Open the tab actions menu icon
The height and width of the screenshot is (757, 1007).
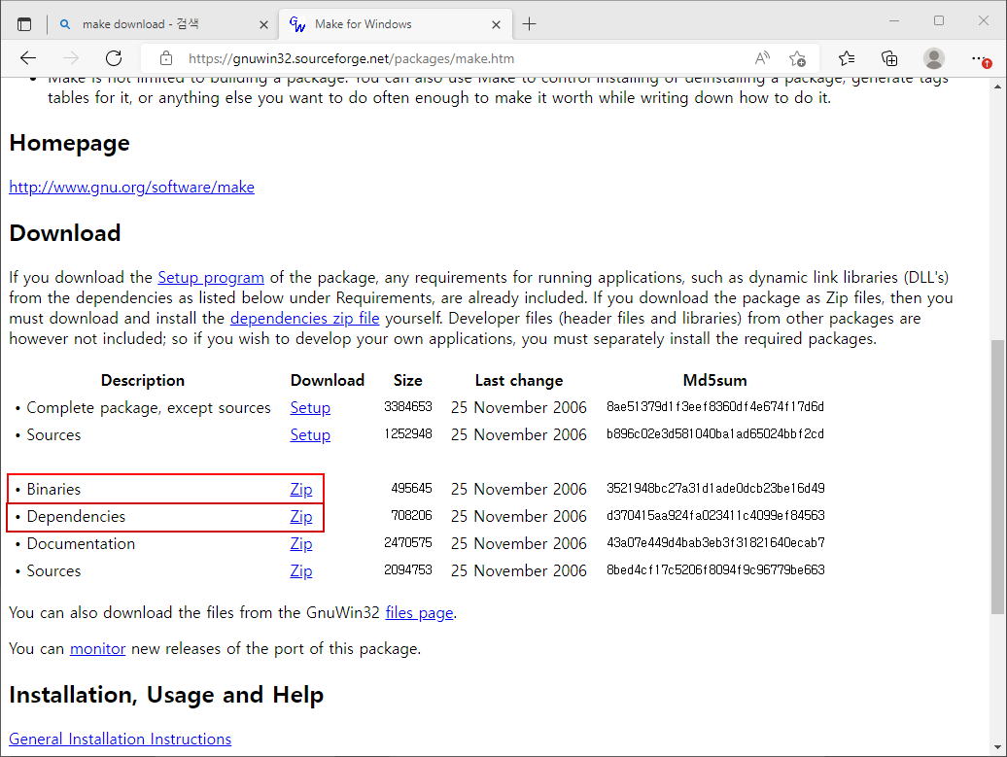[23, 24]
